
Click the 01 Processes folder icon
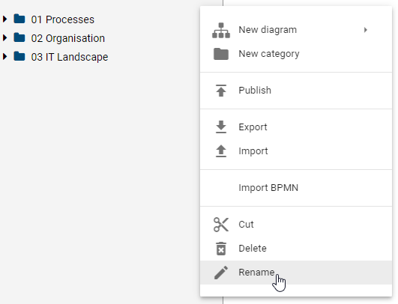click(19, 19)
